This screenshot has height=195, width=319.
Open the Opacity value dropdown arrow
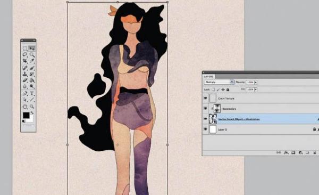256,82
